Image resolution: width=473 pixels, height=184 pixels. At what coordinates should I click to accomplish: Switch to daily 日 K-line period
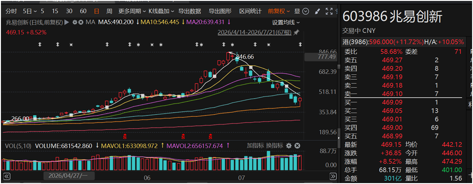96,12
